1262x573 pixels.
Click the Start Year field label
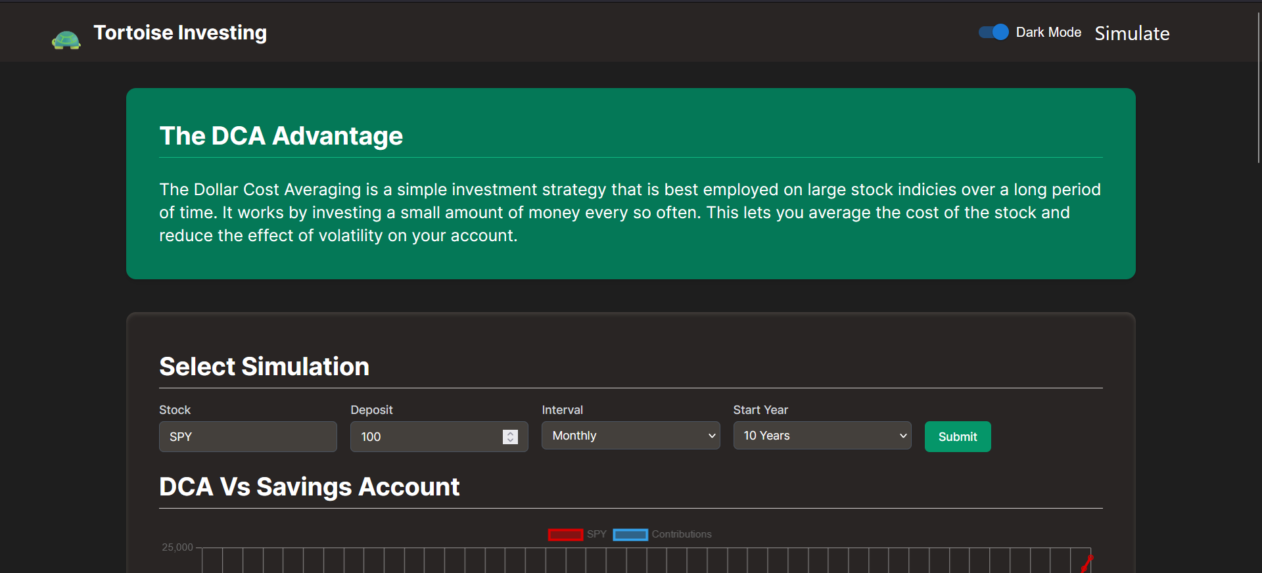760,410
